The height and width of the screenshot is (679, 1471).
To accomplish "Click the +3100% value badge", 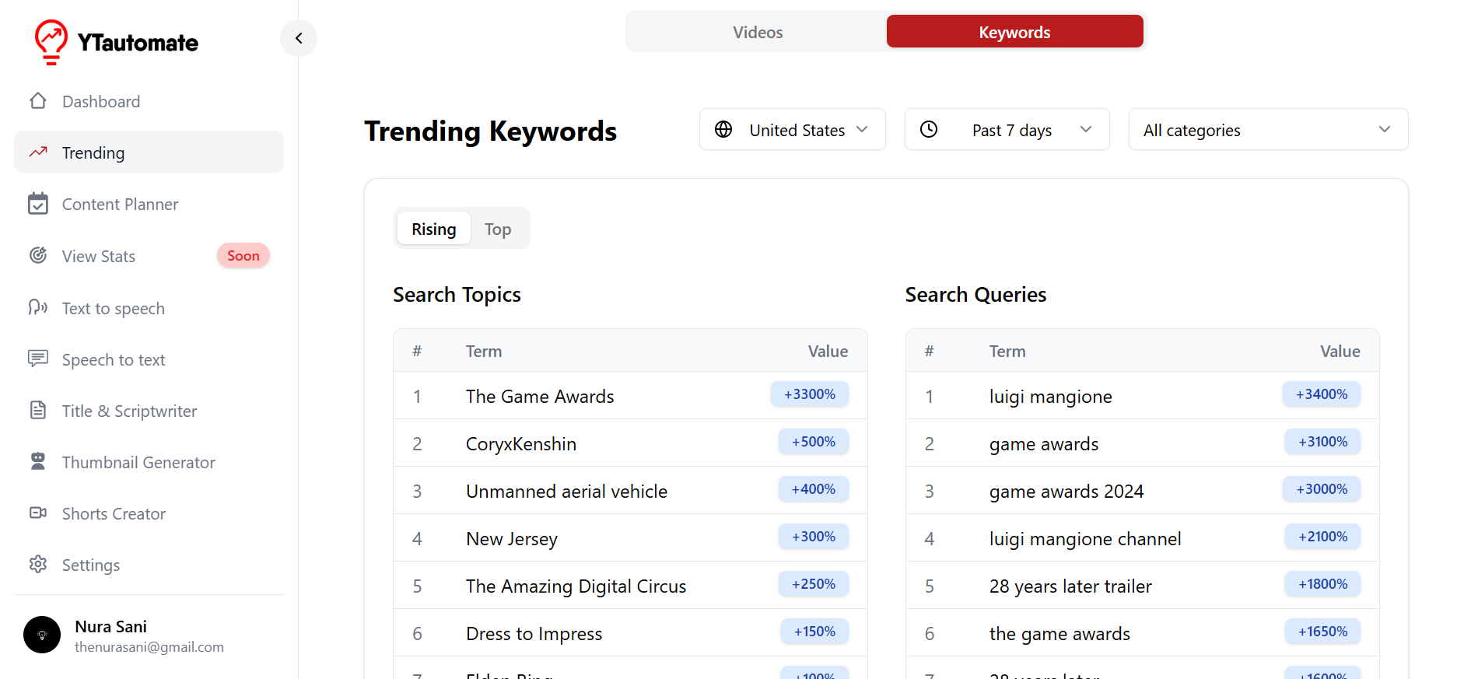I will [1322, 442].
